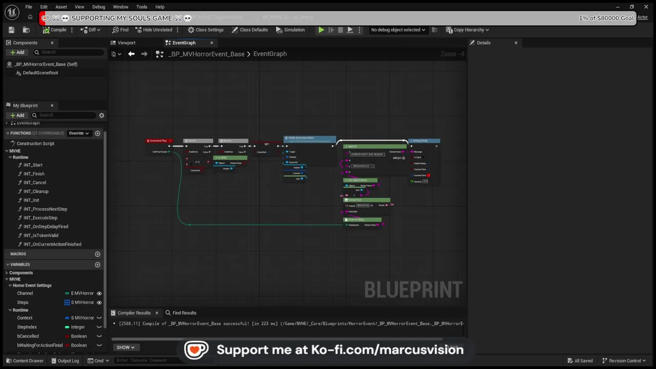Search components input field
The height and width of the screenshot is (369, 656).
point(69,52)
